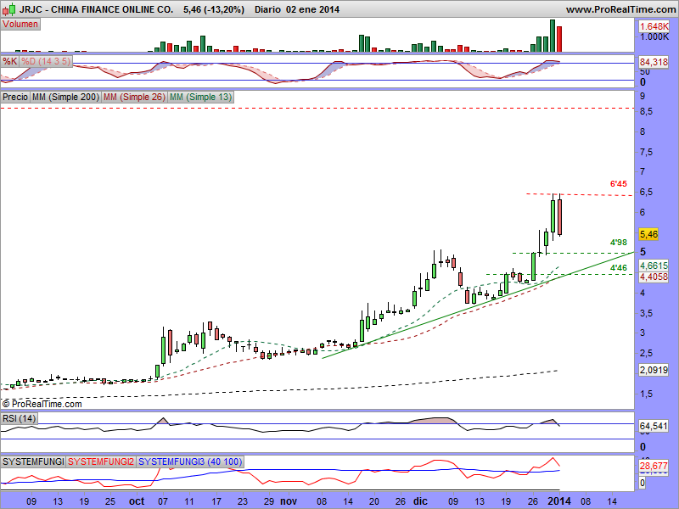Select the Precio label on price panel

[x=15, y=97]
